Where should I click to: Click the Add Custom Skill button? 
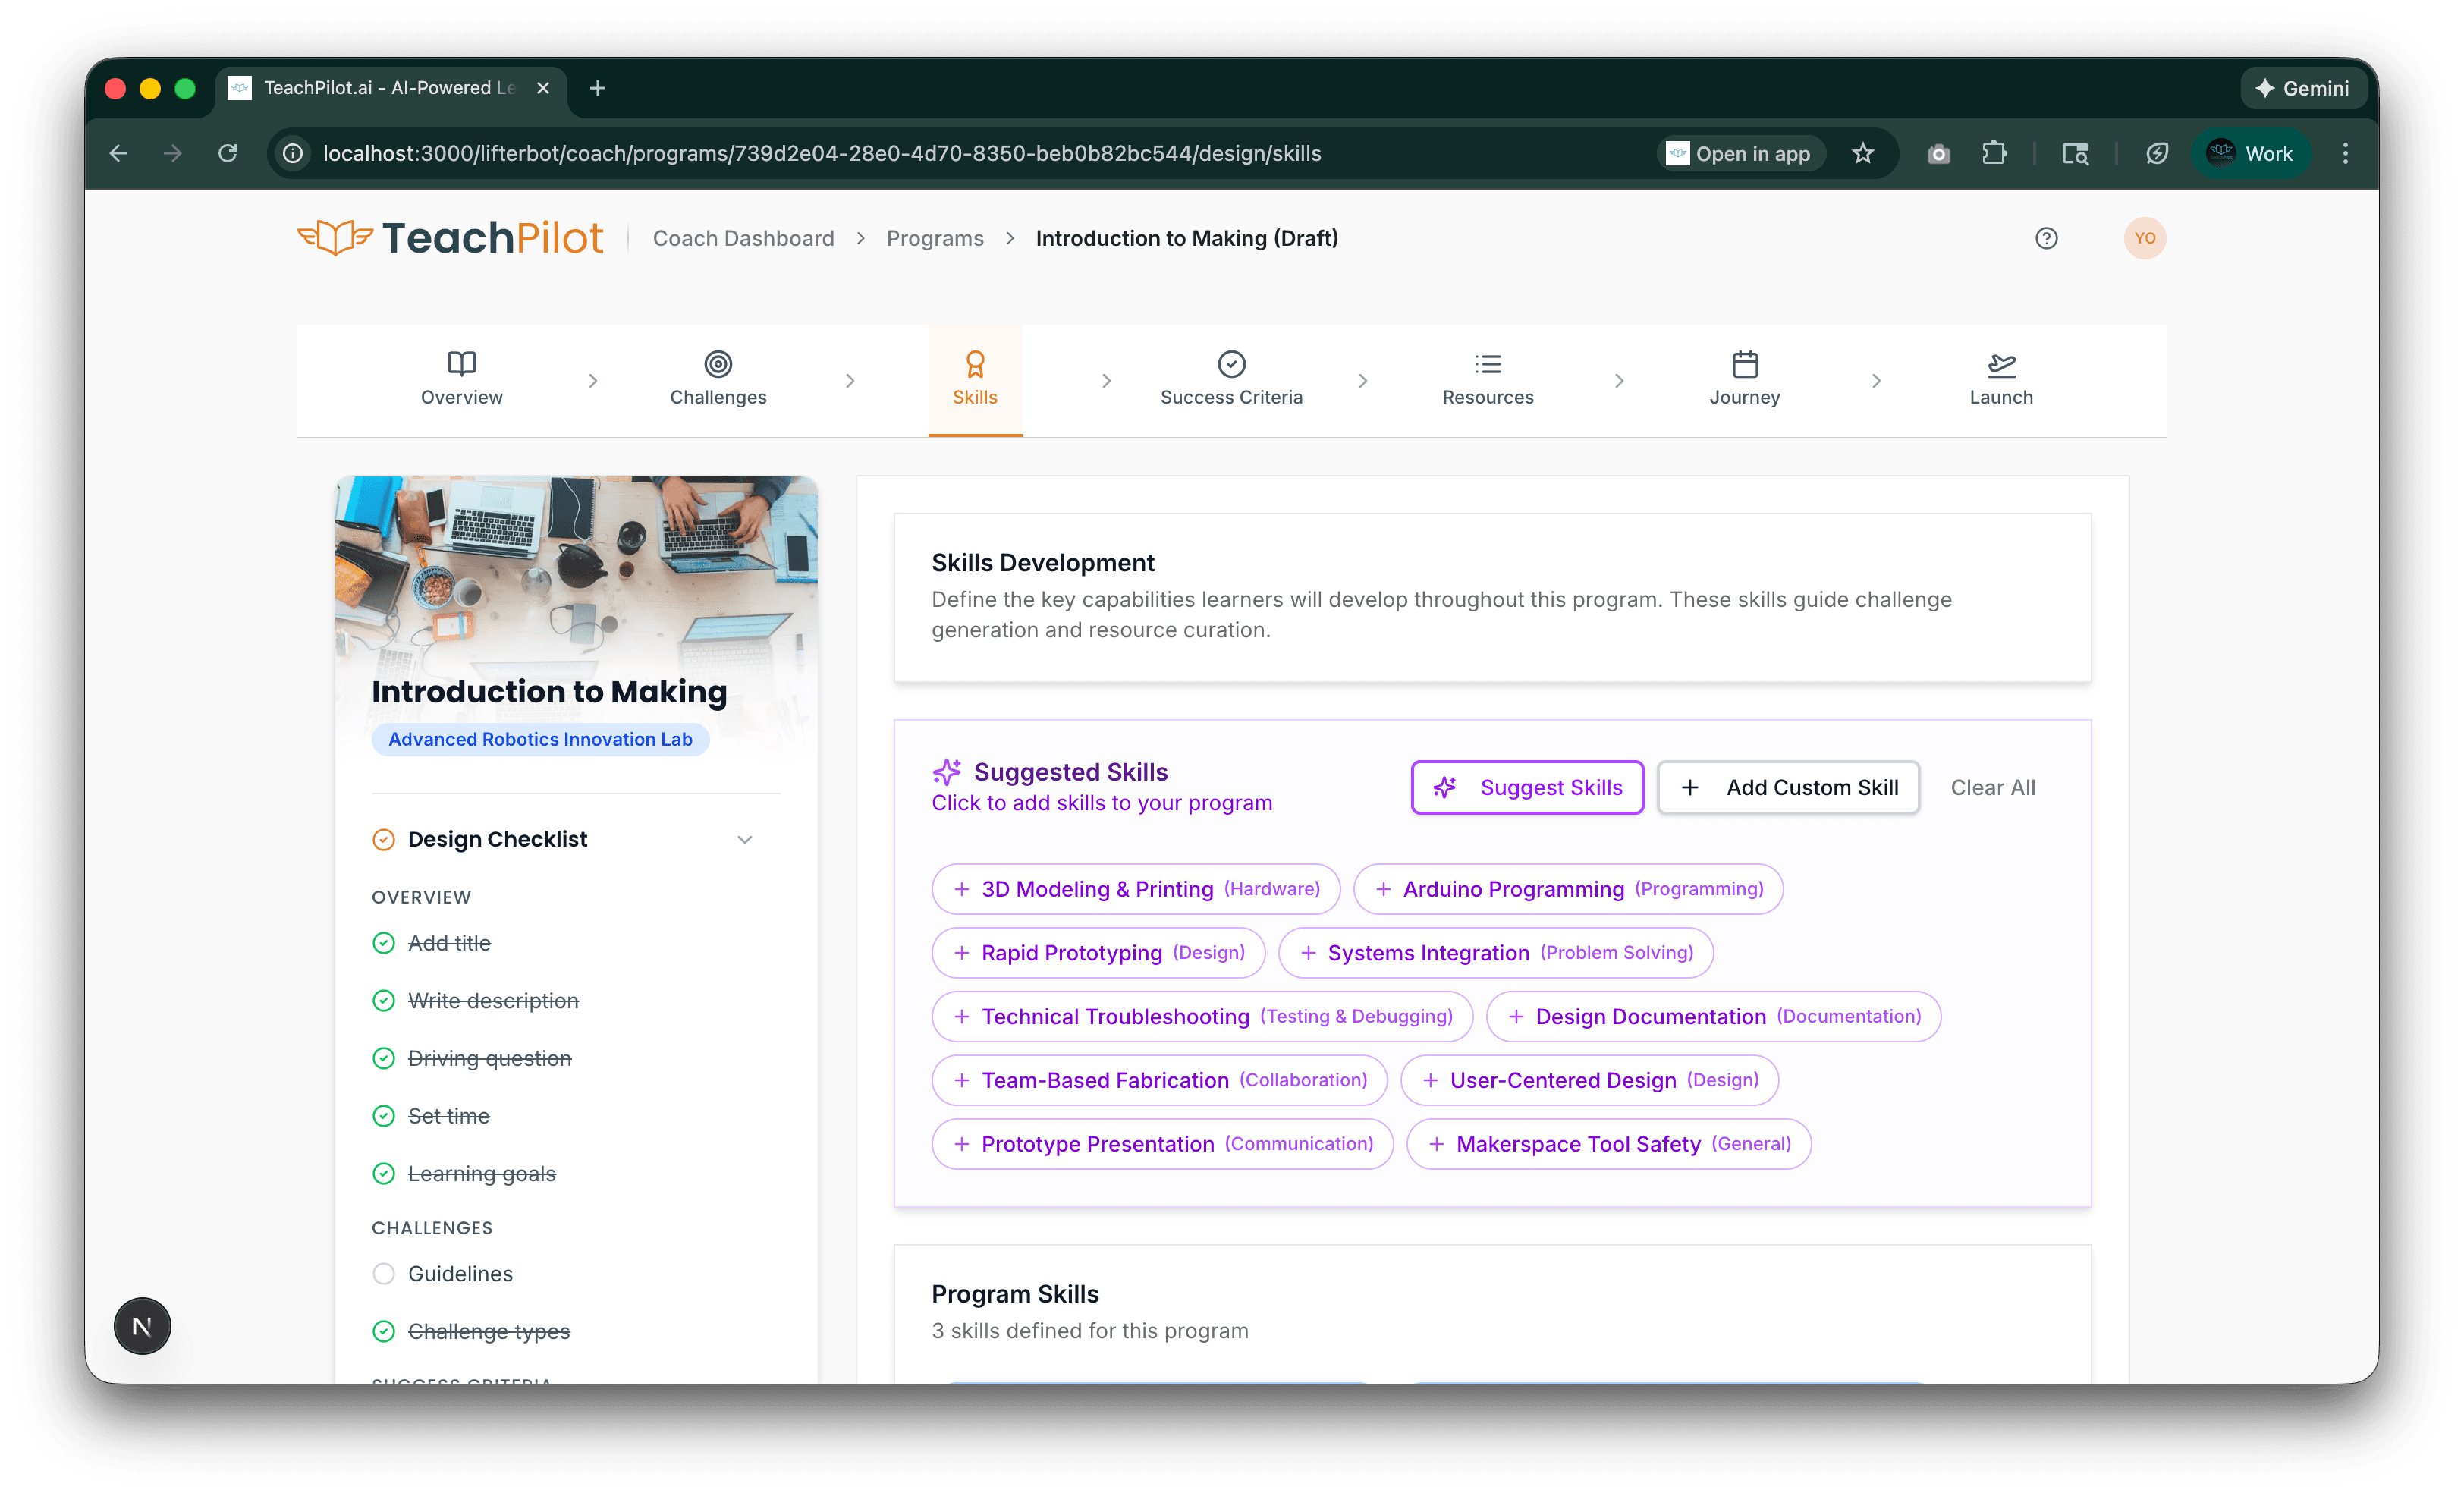tap(1788, 787)
